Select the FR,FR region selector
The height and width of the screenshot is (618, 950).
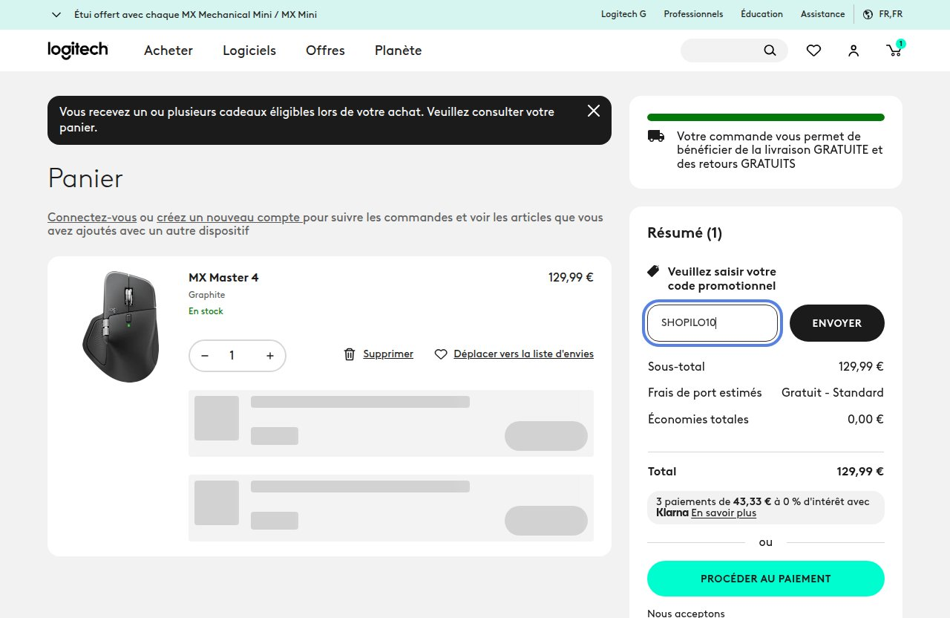(891, 14)
